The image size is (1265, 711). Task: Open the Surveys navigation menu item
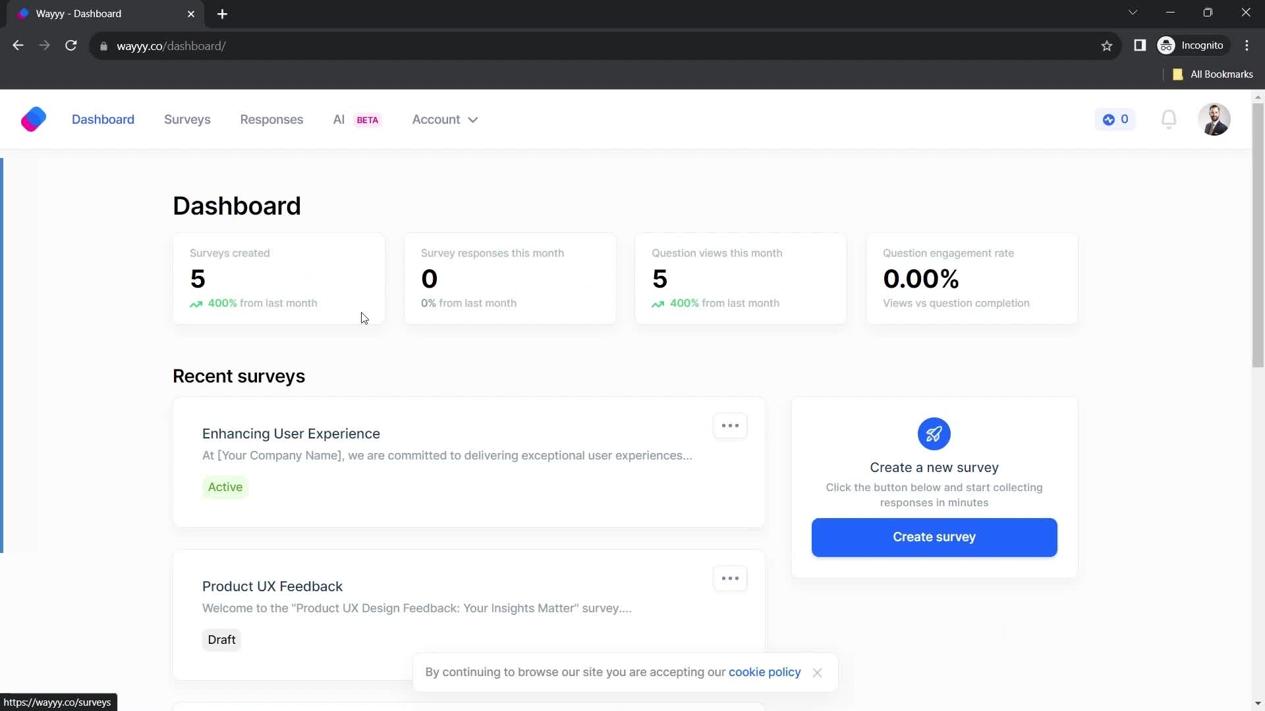pyautogui.click(x=188, y=119)
